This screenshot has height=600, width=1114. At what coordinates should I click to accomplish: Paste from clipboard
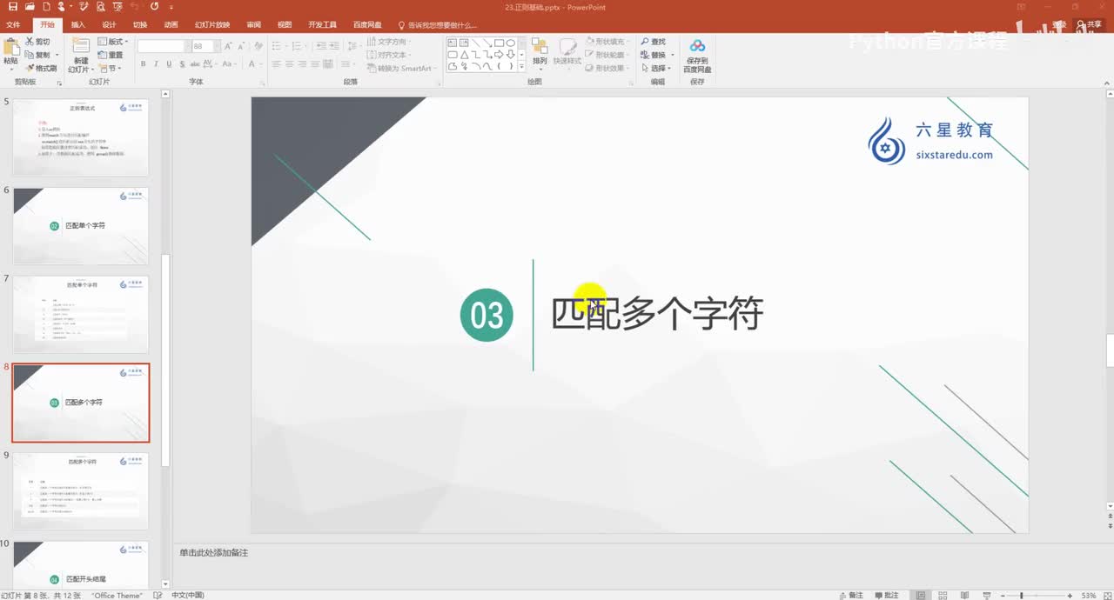[10, 52]
